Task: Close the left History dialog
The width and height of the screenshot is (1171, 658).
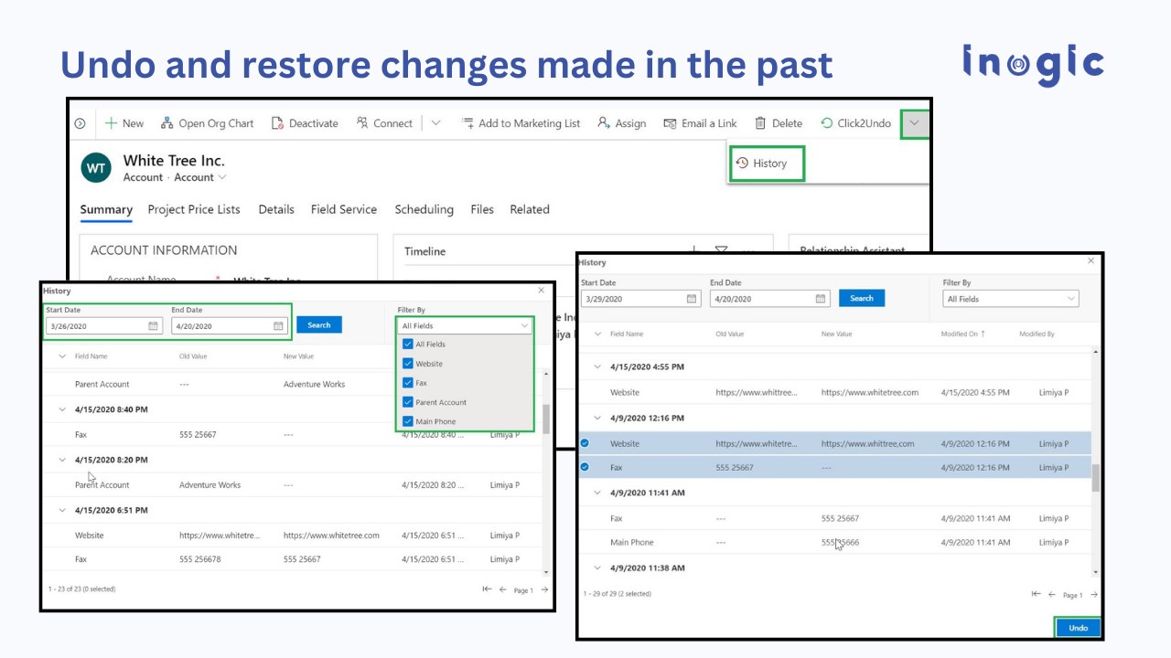Action: (x=541, y=291)
